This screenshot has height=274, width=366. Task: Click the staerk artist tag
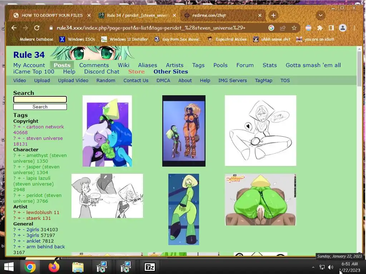(34, 218)
